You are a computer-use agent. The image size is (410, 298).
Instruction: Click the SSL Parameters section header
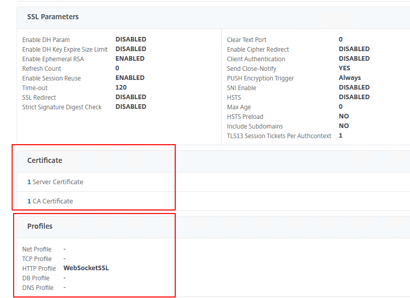(x=53, y=17)
